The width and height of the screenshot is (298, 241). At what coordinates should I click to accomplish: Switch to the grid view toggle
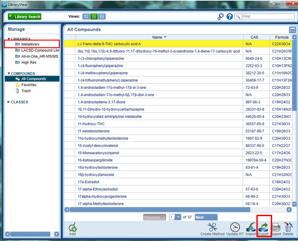point(86,16)
